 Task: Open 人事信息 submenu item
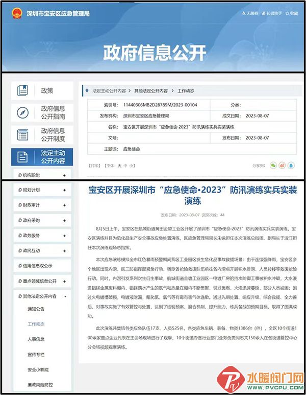36,339
